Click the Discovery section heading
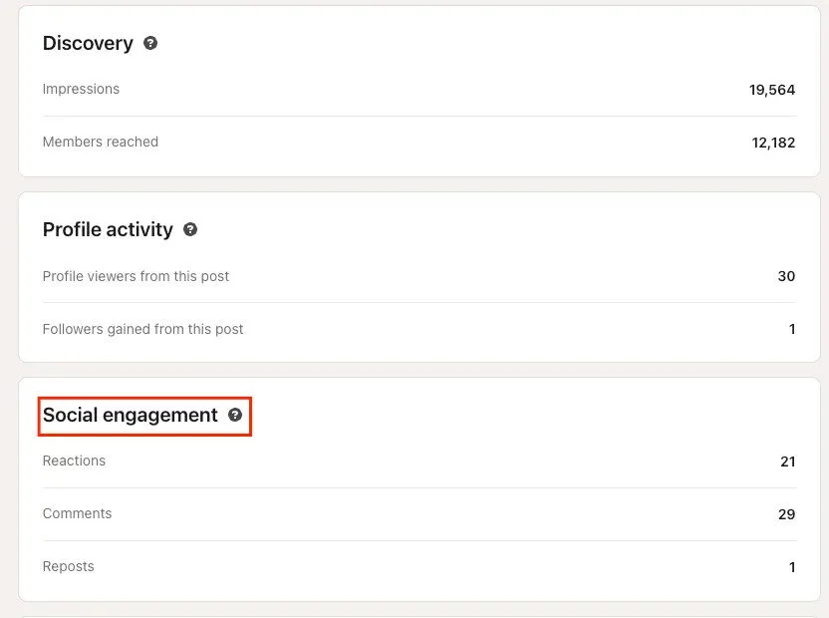829x618 pixels. 88,43
